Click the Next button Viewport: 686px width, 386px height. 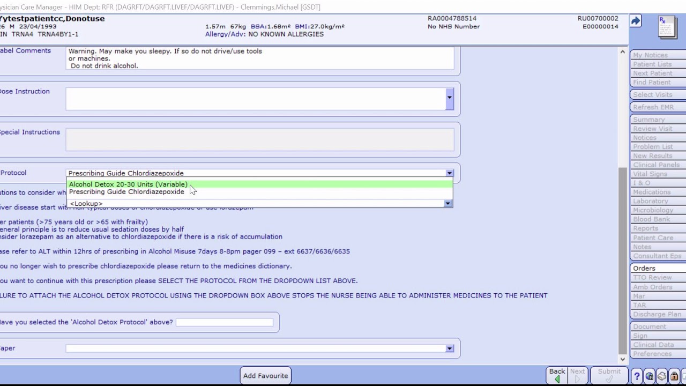tap(577, 375)
